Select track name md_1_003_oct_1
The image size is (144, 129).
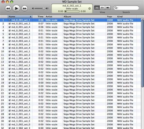pos(21,72)
